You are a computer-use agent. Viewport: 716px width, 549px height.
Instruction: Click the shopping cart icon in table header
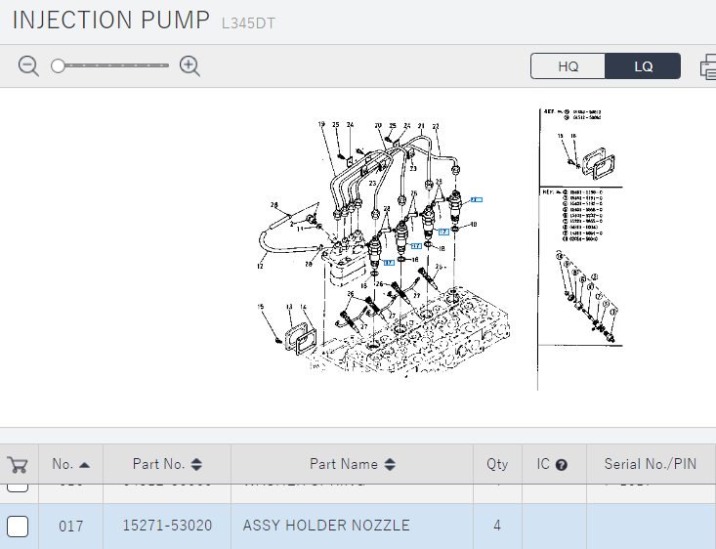[18, 465]
